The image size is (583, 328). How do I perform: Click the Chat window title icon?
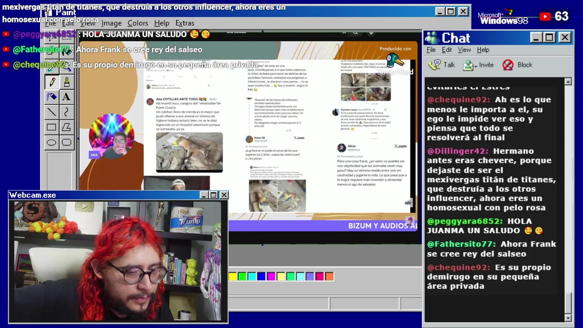pyautogui.click(x=432, y=38)
